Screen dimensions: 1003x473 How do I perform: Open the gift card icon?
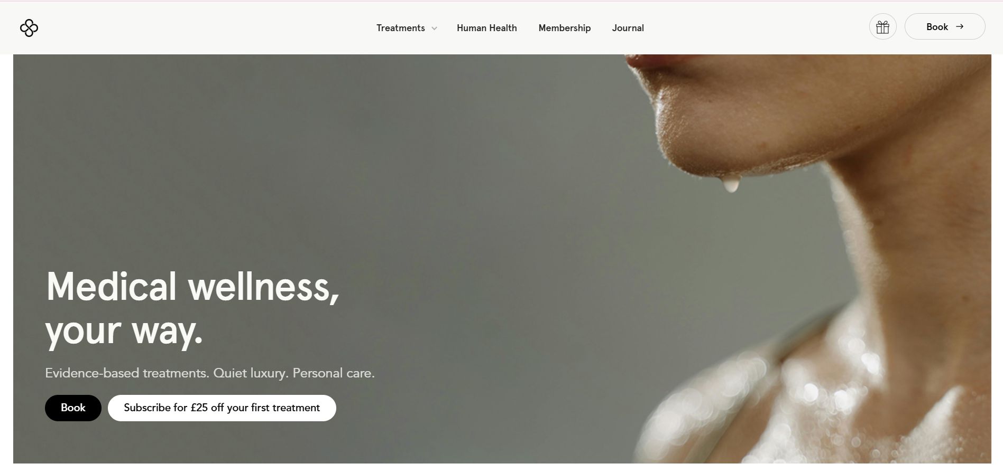882,27
